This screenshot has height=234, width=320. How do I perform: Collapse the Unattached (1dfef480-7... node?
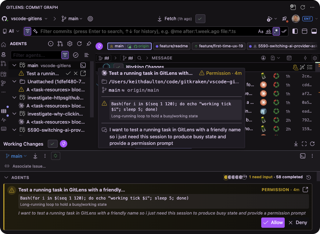point(14,81)
